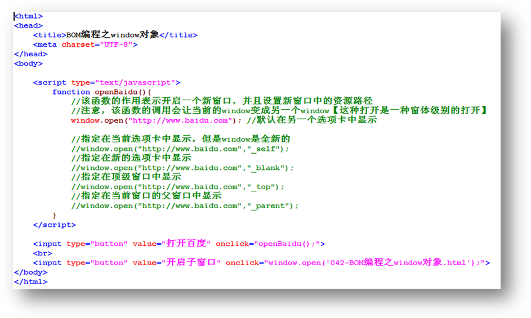Click the closing html tag on last line

point(30,281)
